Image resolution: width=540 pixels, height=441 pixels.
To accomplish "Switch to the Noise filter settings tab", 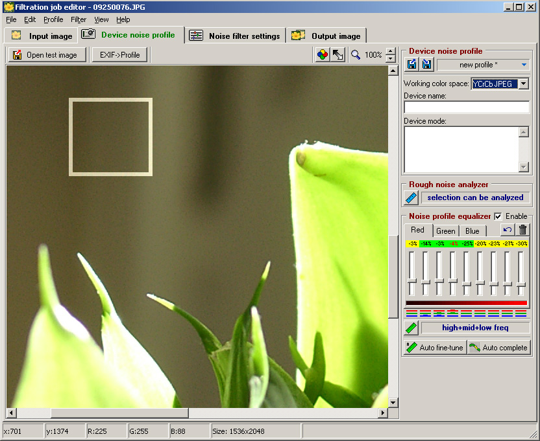I will pyautogui.click(x=236, y=36).
